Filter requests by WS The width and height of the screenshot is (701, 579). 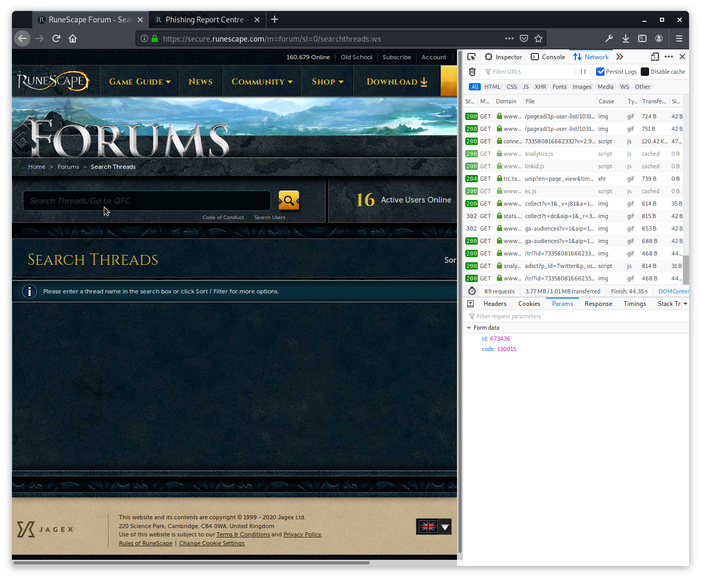pyautogui.click(x=624, y=87)
